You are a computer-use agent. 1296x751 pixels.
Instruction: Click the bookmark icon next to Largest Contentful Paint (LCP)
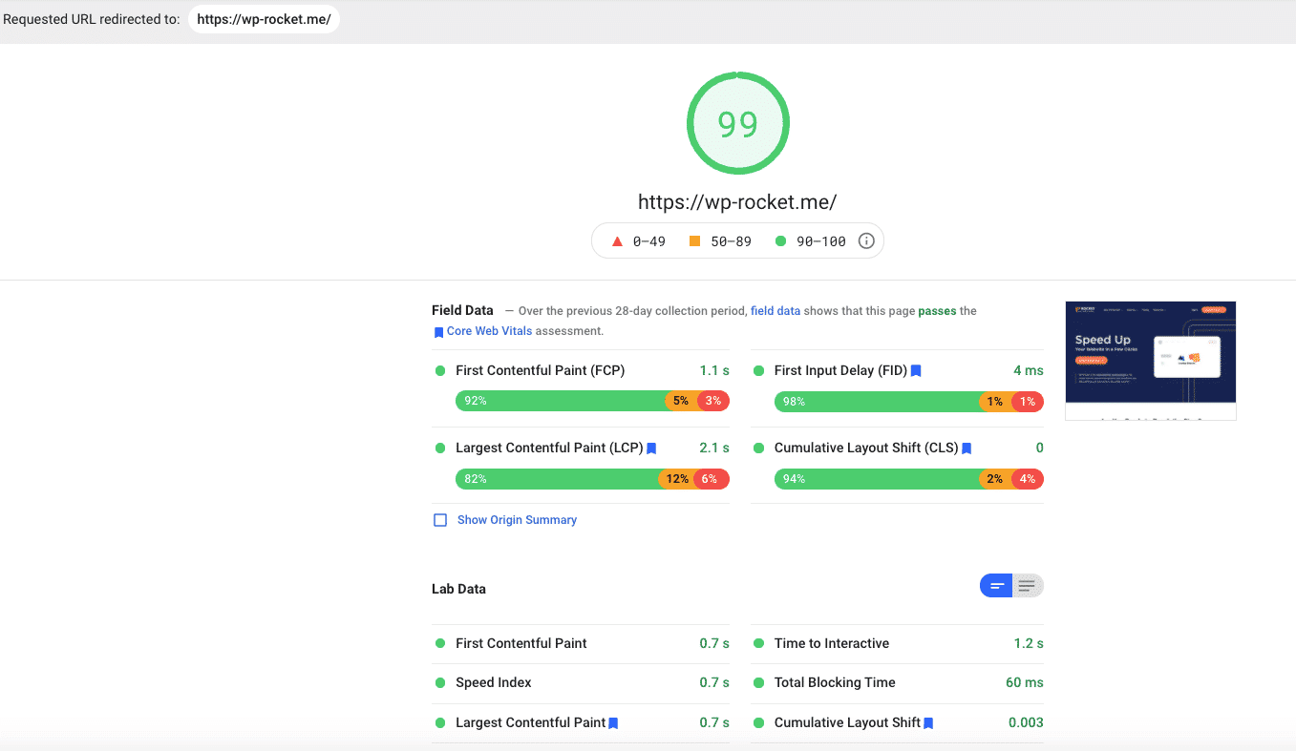click(x=651, y=449)
